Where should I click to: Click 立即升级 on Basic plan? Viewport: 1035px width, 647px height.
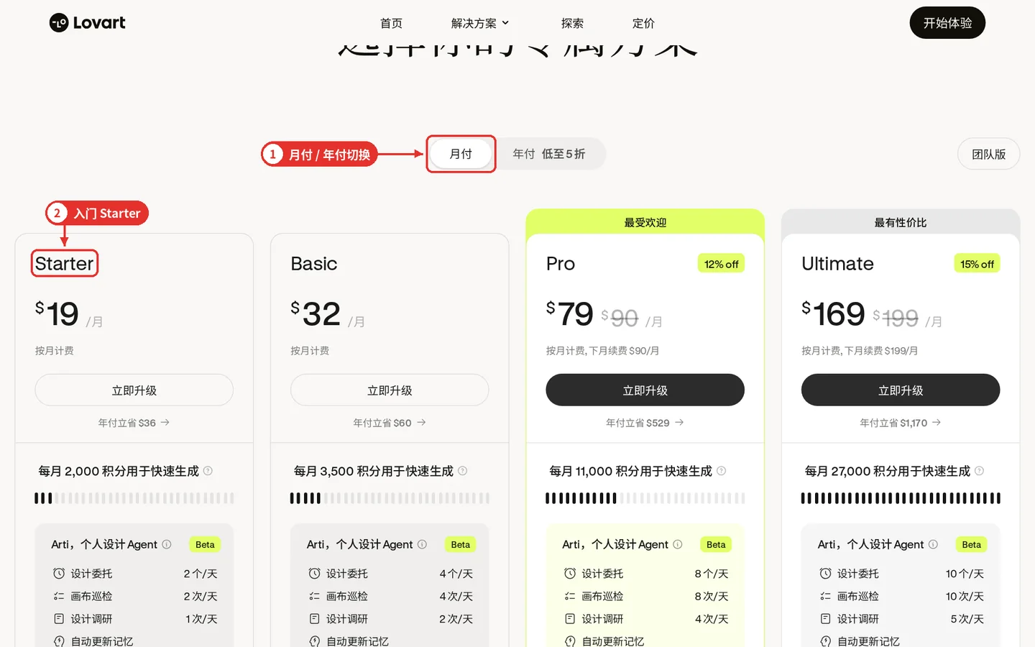390,390
